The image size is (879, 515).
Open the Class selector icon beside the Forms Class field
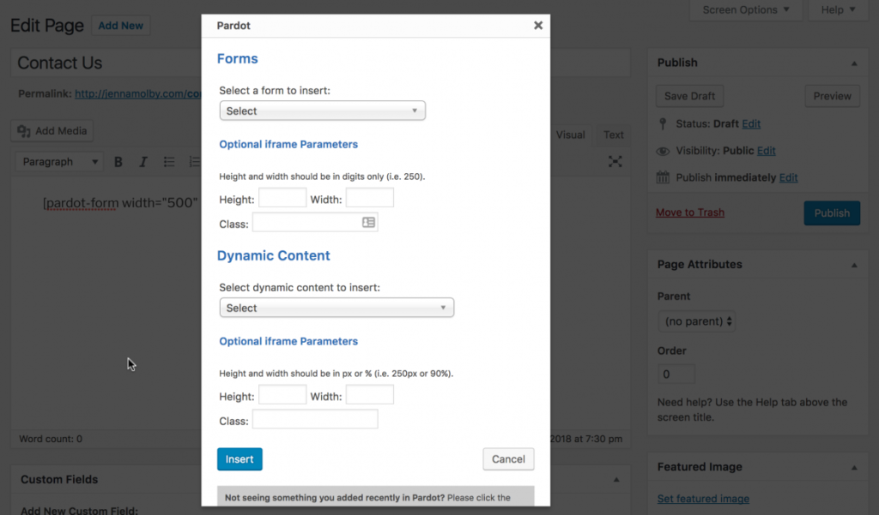tap(367, 222)
